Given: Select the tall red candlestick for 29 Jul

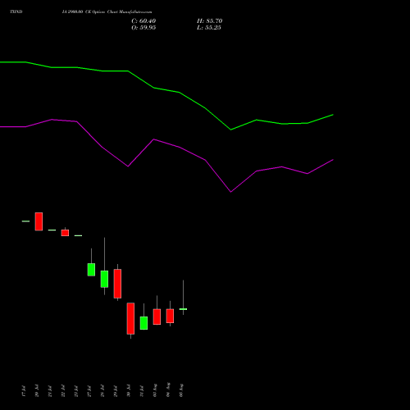Looking at the screenshot, I should [x=117, y=284].
